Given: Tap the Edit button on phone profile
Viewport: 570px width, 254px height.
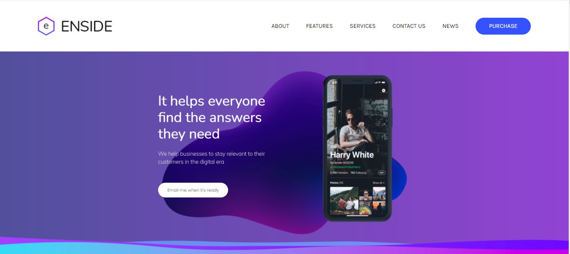Looking at the screenshot, I should (382, 173).
